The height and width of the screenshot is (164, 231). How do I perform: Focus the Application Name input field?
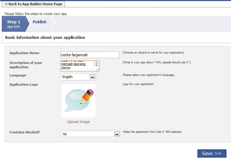point(89,55)
